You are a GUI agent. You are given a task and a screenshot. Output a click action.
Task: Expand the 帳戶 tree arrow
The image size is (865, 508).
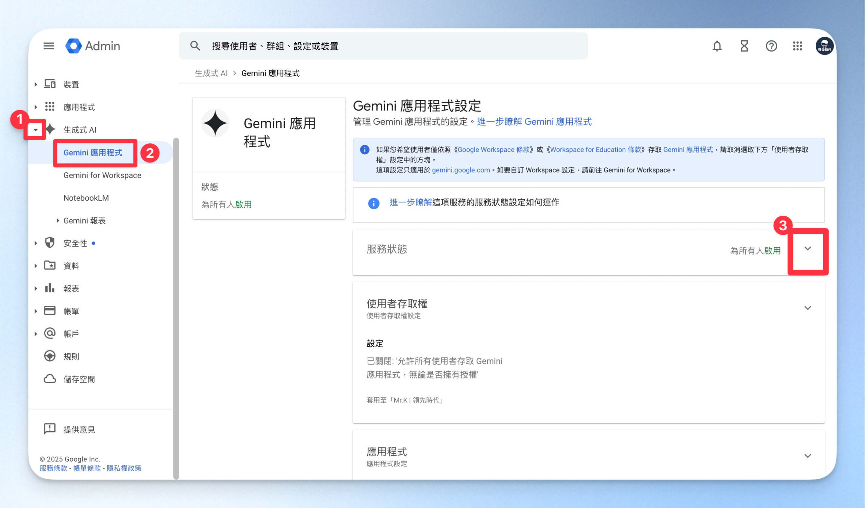click(x=36, y=333)
